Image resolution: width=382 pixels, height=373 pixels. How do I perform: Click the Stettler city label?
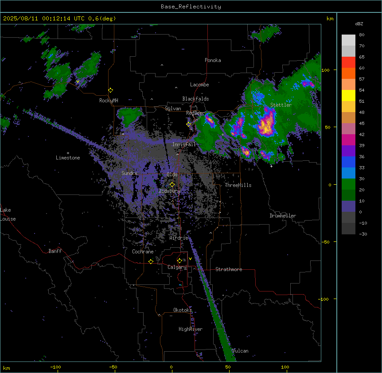[281, 105]
